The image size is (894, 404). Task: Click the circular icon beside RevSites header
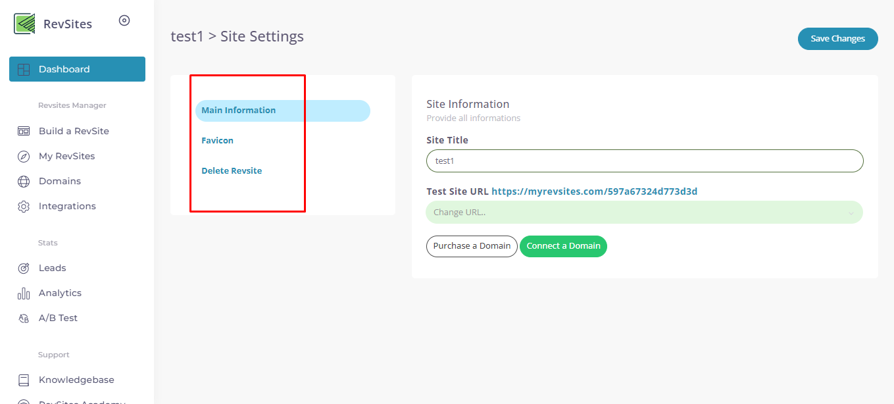coord(124,20)
